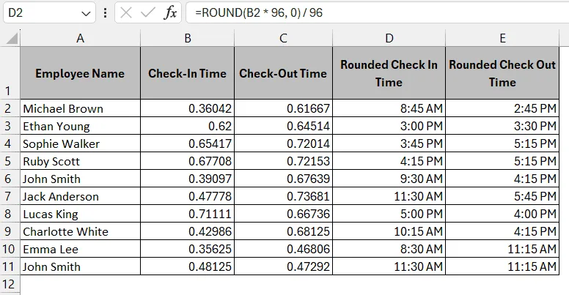Select the cell Ethan Young
569x295 pixels.
coord(80,126)
